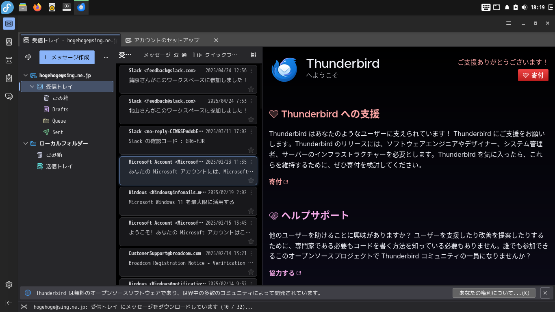
Task: Open row menu for 蒲原さん Slack message
Action: [x=251, y=71]
